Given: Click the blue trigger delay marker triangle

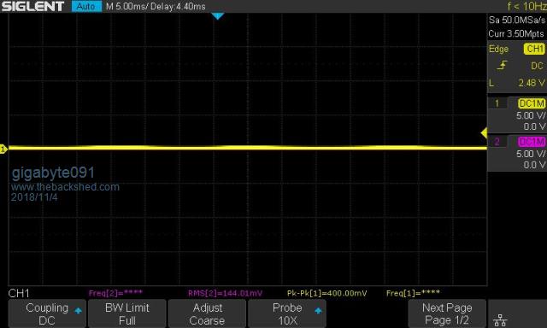Looking at the screenshot, I should click(217, 16).
